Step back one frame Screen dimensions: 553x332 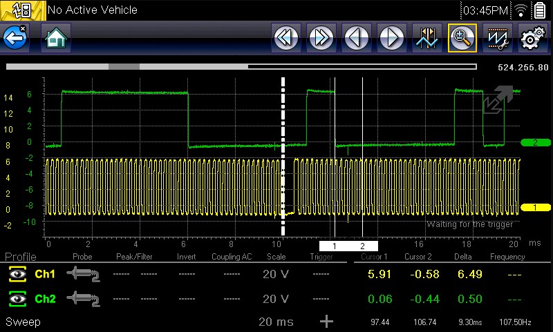coord(357,38)
